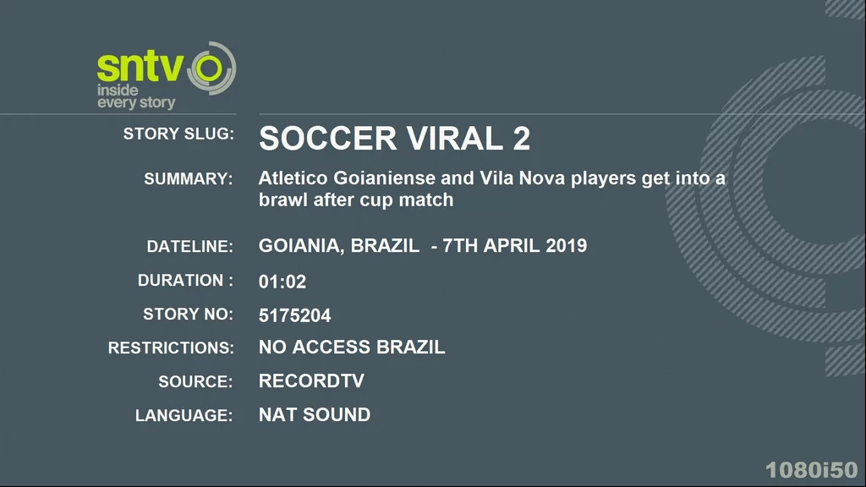The width and height of the screenshot is (866, 487).
Task: Click the green circular sntv emblem
Action: coord(212,68)
